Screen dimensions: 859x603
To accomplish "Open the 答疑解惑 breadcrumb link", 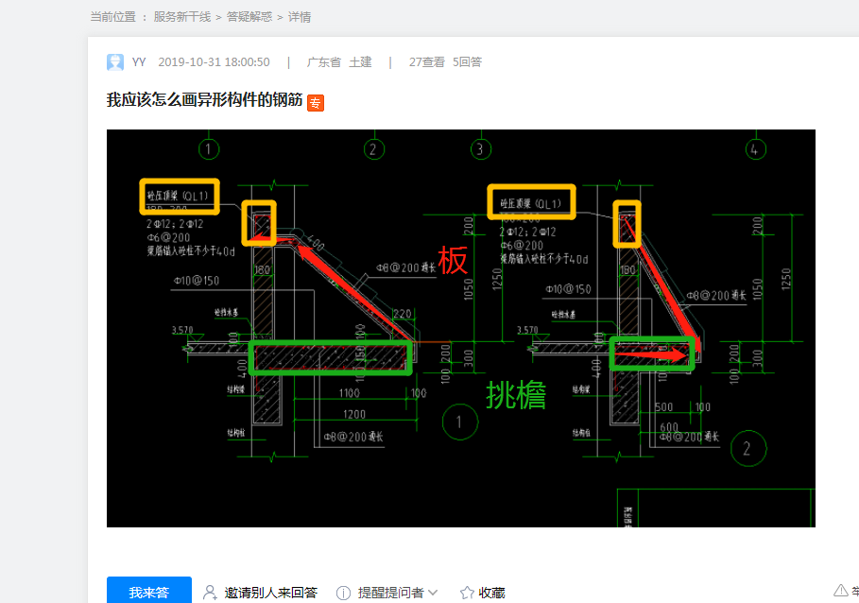I will point(249,17).
